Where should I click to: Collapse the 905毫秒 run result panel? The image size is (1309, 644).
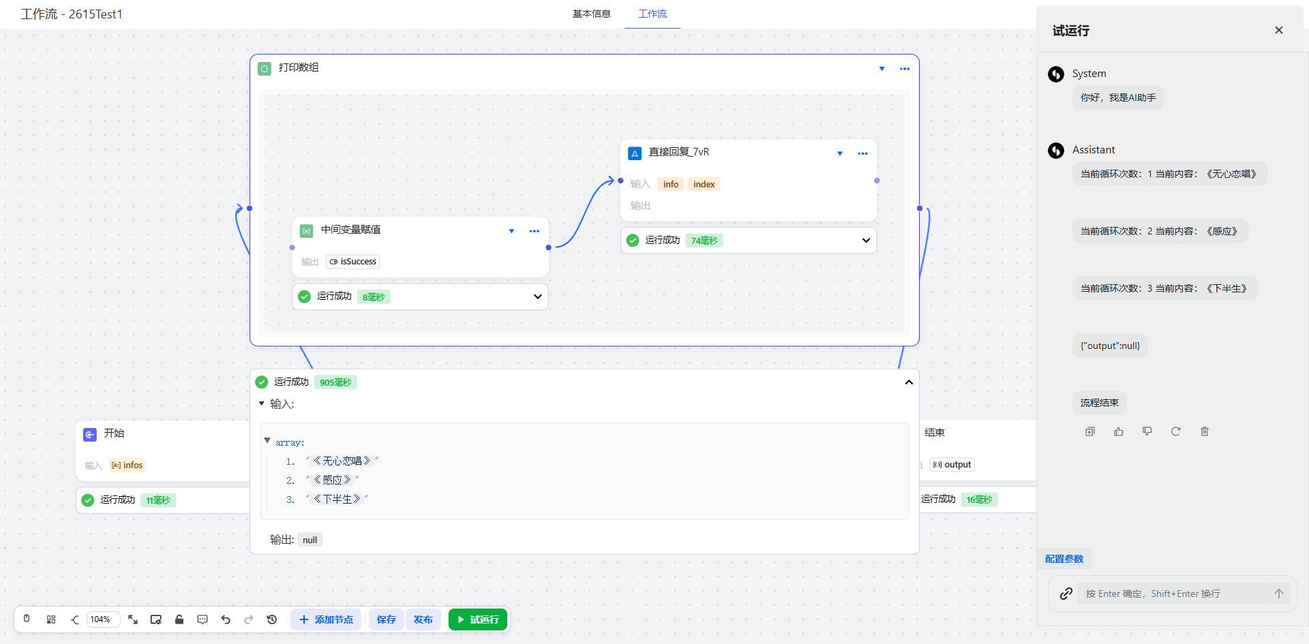(908, 382)
